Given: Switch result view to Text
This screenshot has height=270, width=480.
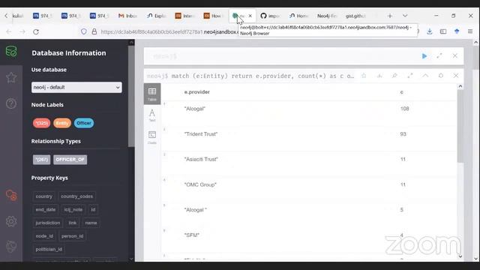Looking at the screenshot, I should (152, 115).
